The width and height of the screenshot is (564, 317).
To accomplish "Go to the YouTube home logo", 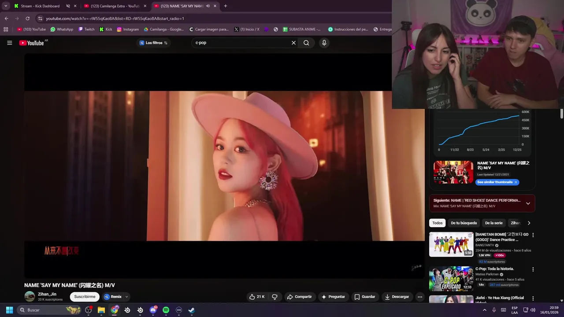I will click(x=31, y=43).
